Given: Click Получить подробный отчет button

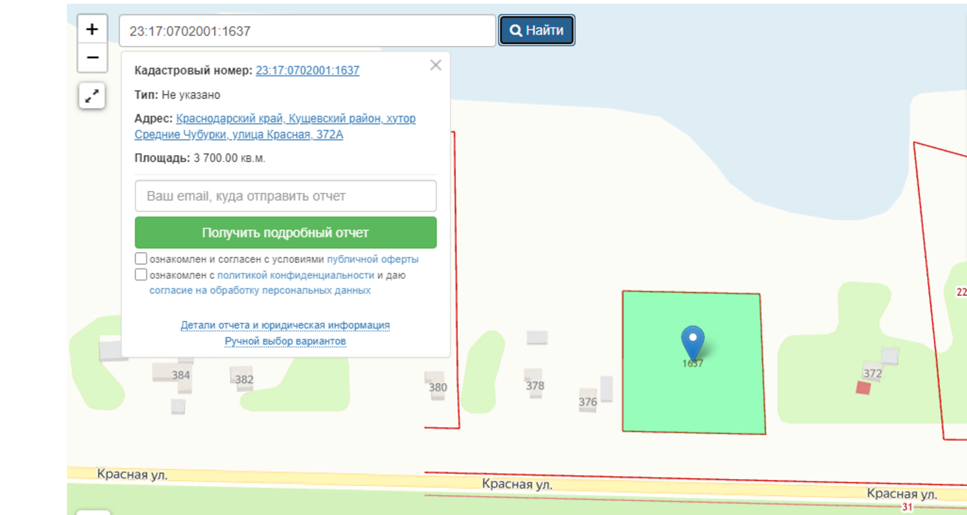Looking at the screenshot, I should [x=286, y=232].
